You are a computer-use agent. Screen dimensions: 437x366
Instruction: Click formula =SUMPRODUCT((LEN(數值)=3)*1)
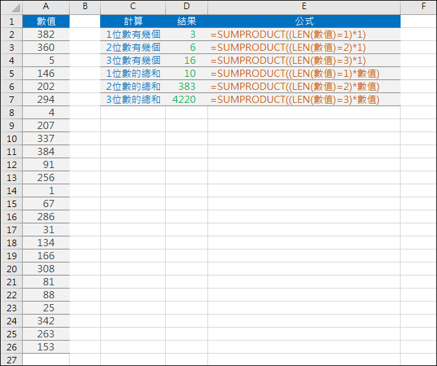[x=304, y=61]
